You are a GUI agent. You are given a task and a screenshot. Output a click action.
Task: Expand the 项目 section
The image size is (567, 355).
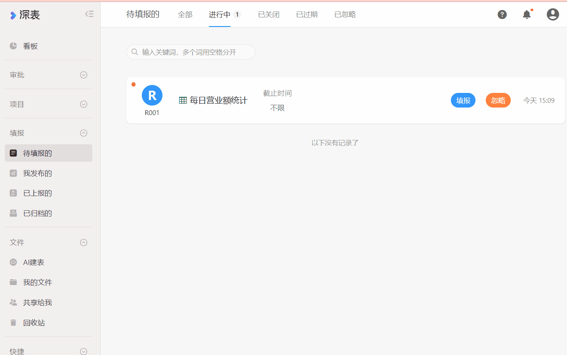coord(84,104)
